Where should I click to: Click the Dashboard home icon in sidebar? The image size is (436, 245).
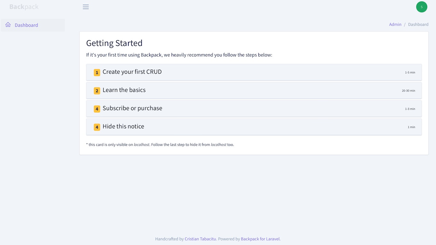(x=8, y=25)
